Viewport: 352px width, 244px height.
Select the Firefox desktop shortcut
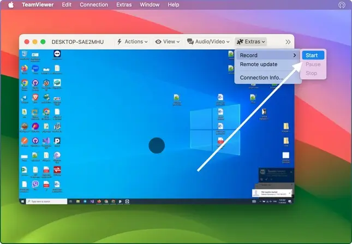coord(24,69)
